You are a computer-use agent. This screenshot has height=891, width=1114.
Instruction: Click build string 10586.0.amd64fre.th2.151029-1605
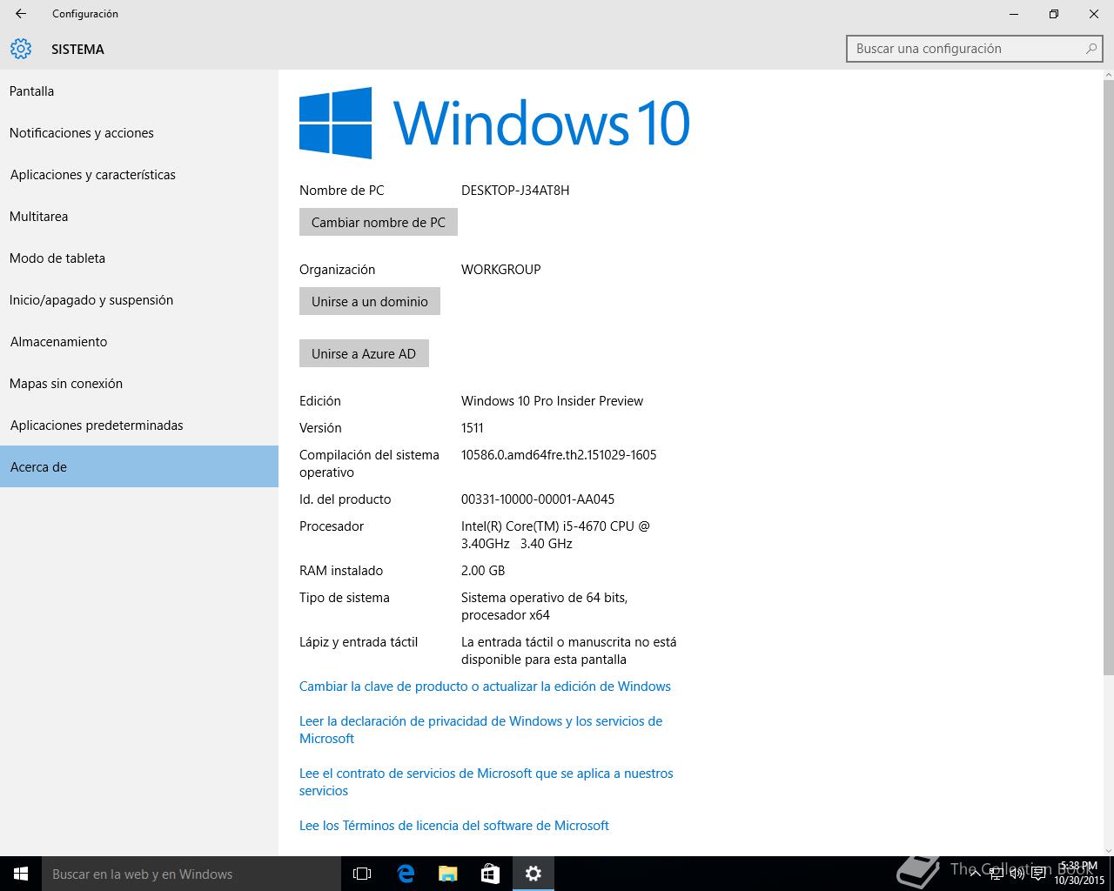pyautogui.click(x=559, y=454)
